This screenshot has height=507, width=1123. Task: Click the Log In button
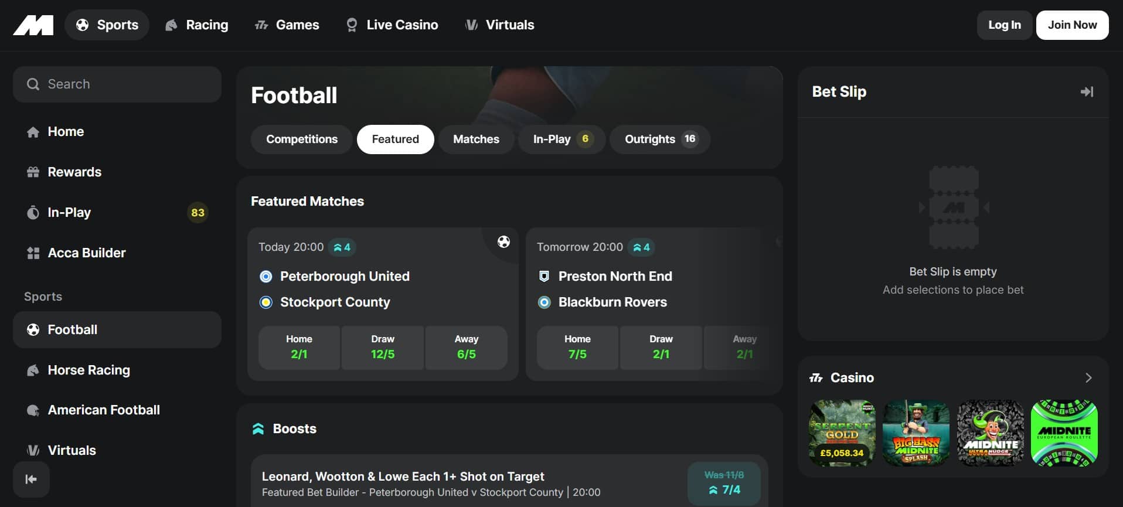(x=1004, y=25)
